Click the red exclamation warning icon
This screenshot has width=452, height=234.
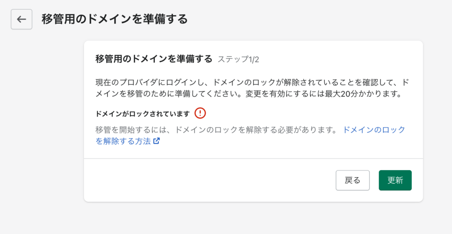click(x=200, y=113)
